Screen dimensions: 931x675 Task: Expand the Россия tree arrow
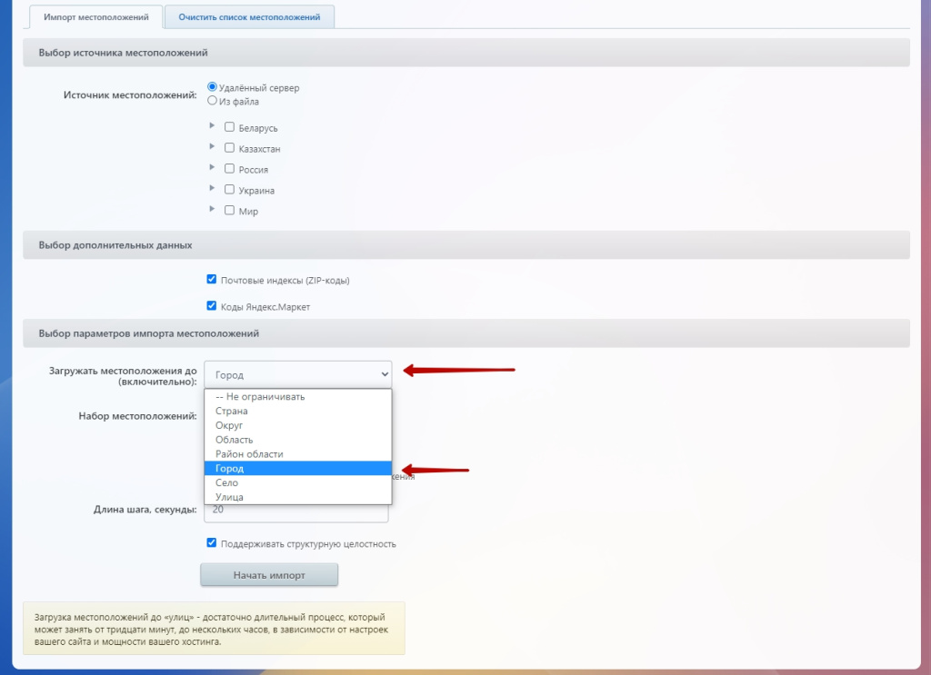pos(212,168)
